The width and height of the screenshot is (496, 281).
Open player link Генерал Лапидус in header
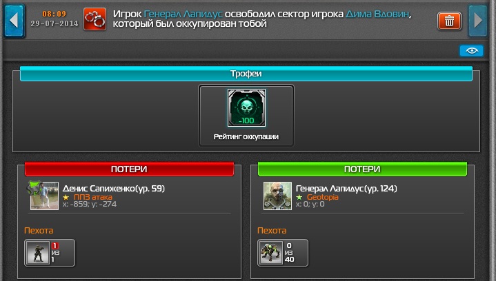pos(183,14)
